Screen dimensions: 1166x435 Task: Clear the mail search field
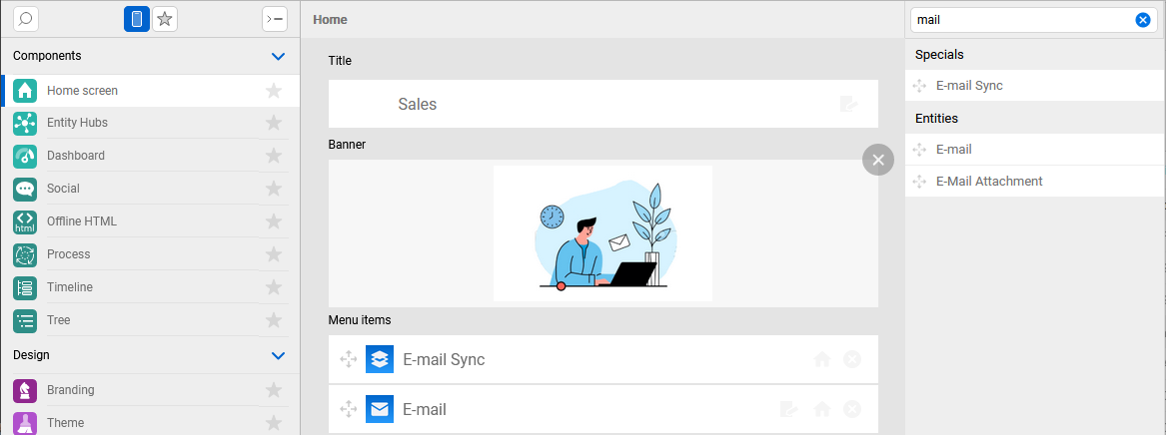(x=1143, y=20)
